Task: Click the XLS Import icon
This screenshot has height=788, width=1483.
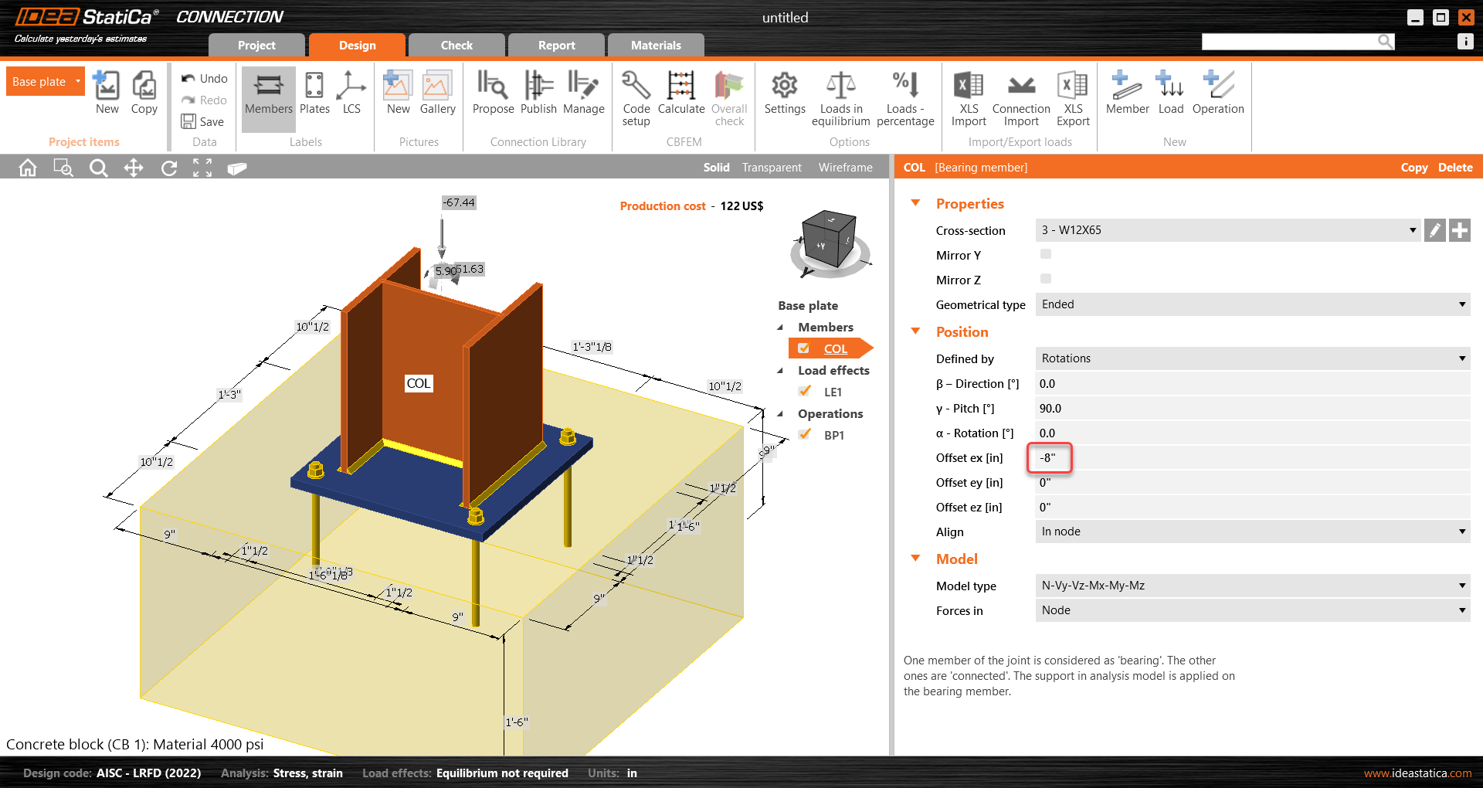Action: point(968,94)
